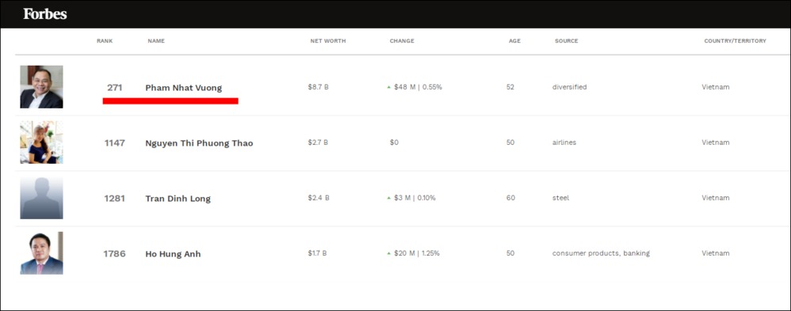Click the SOURCE column header

[567, 41]
